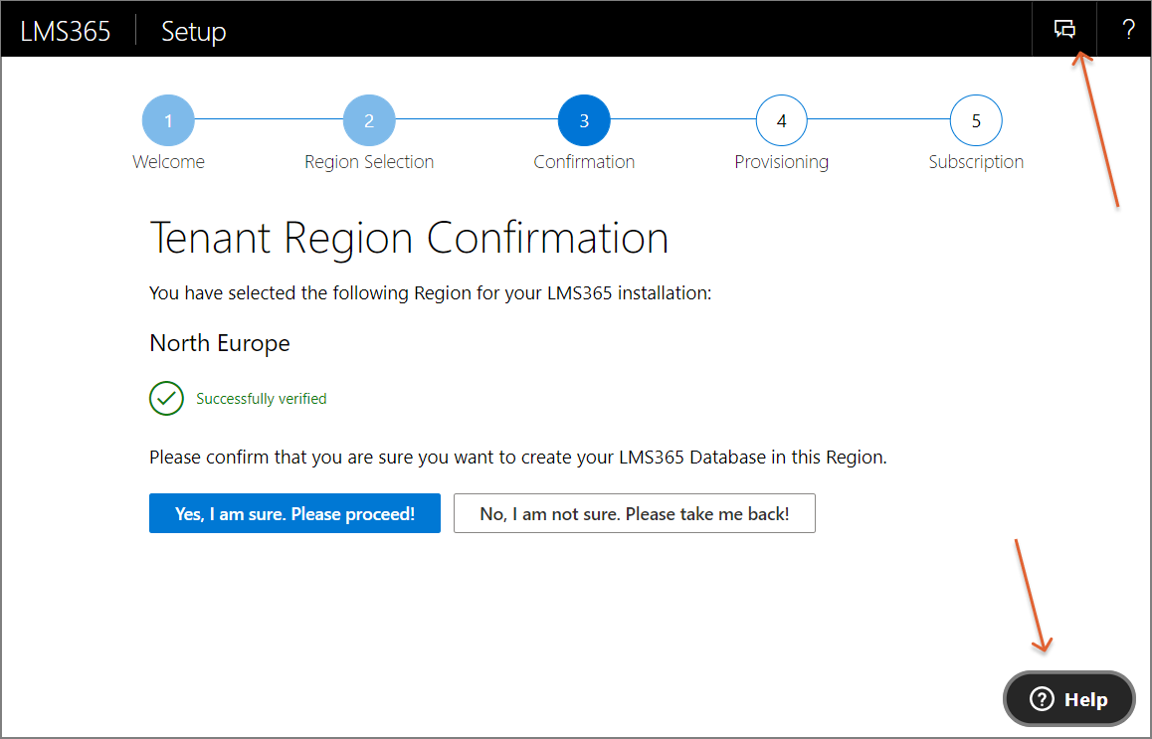Open the feedback chat icon in header
1152x739 pixels.
pyautogui.click(x=1064, y=30)
